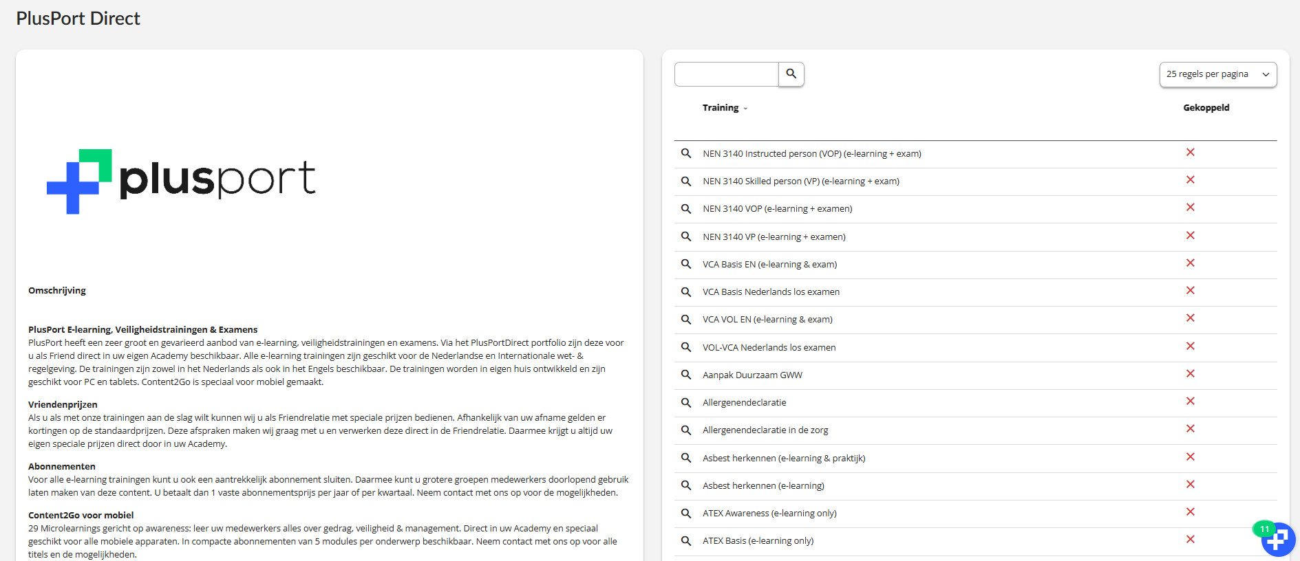Toggle Gekoppeld cross for VCA VOL EN
The width and height of the screenshot is (1300, 561).
click(x=1190, y=318)
